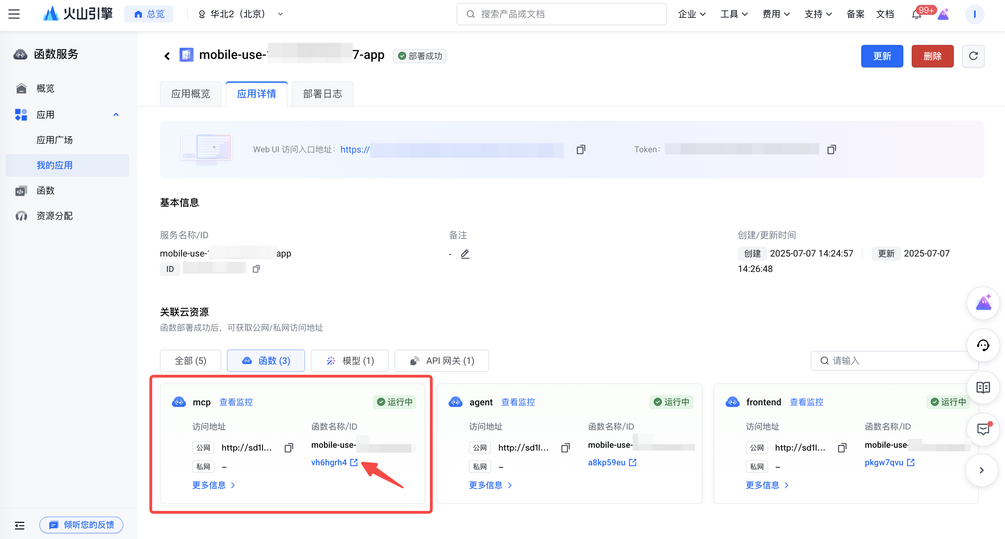1005x539 pixels.
Task: Collapse the 应用 sidebar section
Action: 115,114
